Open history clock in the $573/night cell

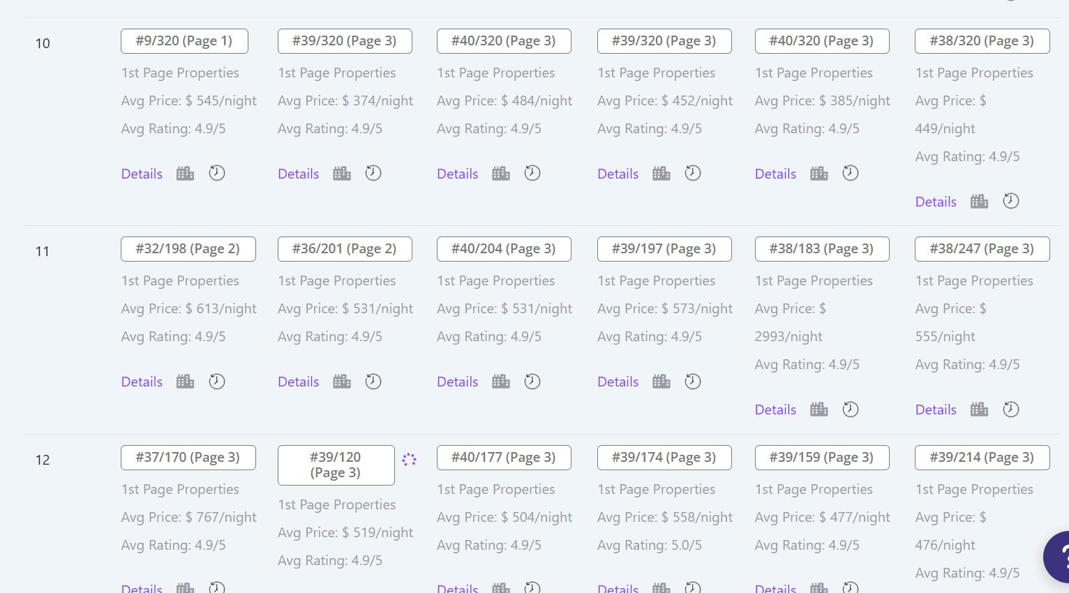(x=693, y=381)
